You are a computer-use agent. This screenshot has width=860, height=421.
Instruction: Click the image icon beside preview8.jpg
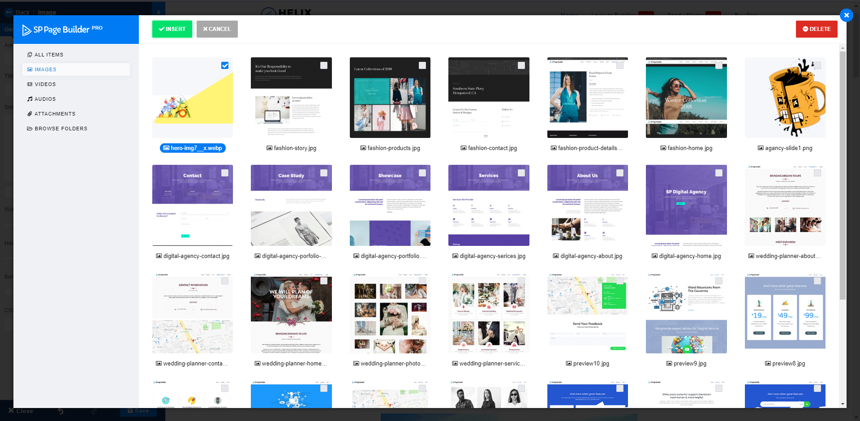coord(768,363)
